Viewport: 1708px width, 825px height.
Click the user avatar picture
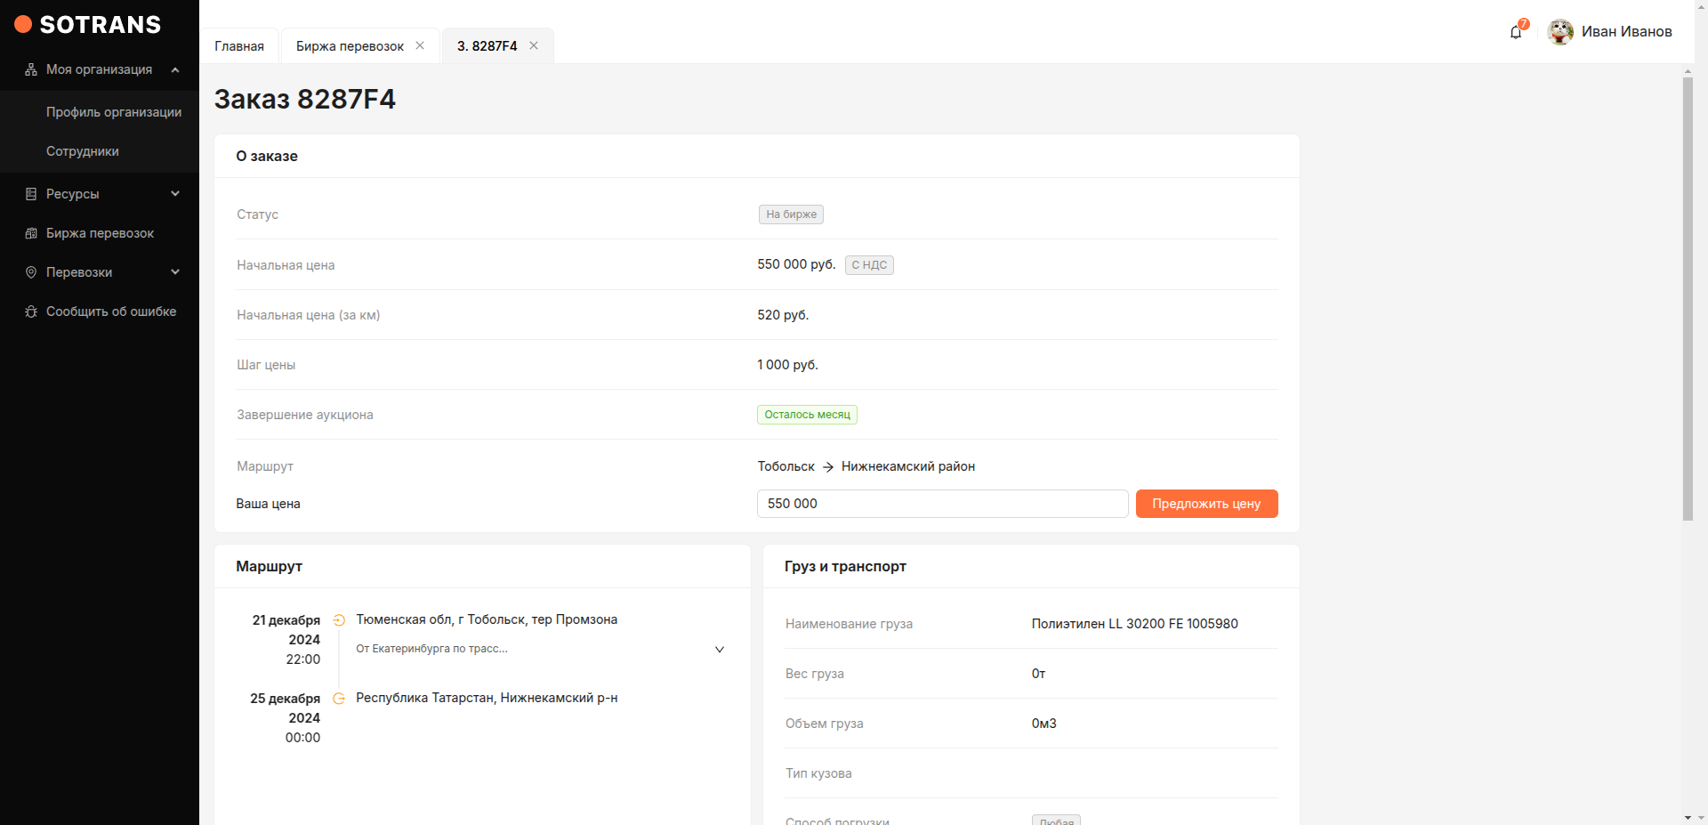pyautogui.click(x=1559, y=32)
